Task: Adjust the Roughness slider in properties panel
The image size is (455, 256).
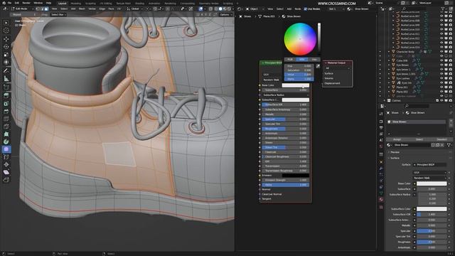Action: click(x=432, y=242)
